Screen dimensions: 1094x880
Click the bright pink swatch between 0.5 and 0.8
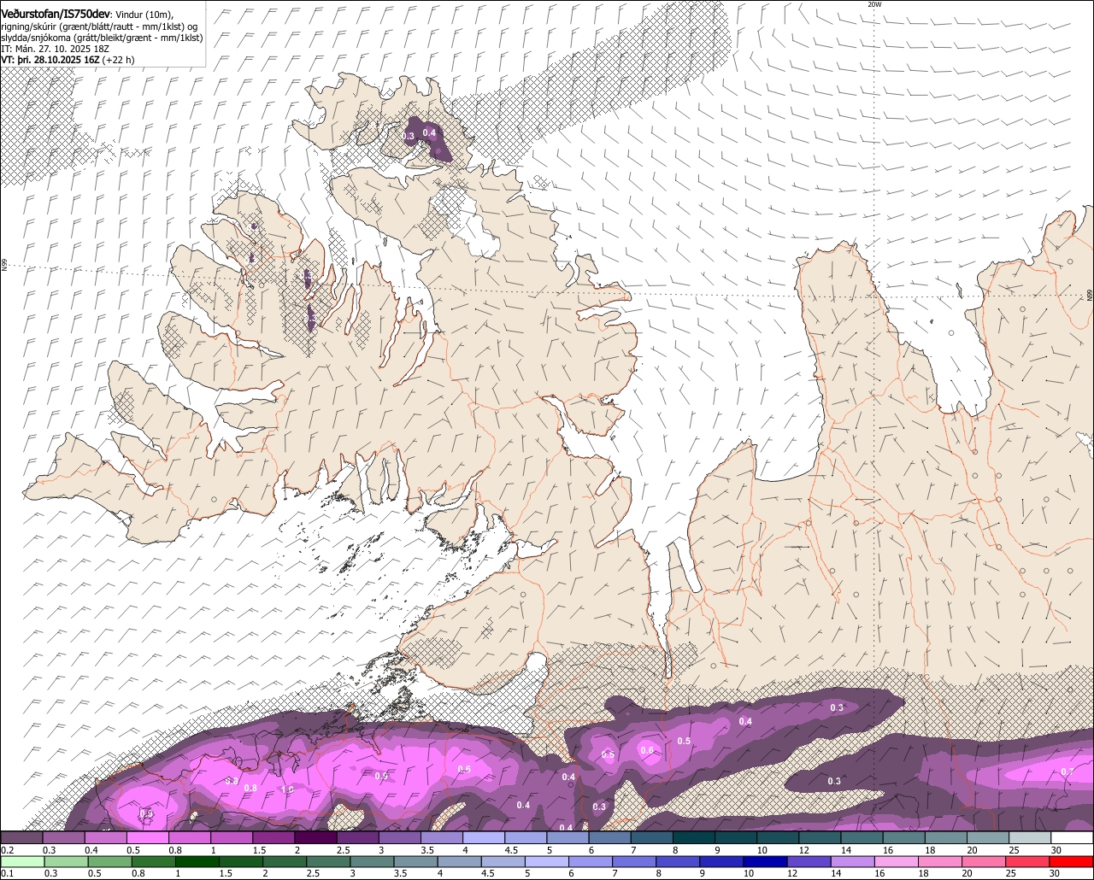pos(148,837)
